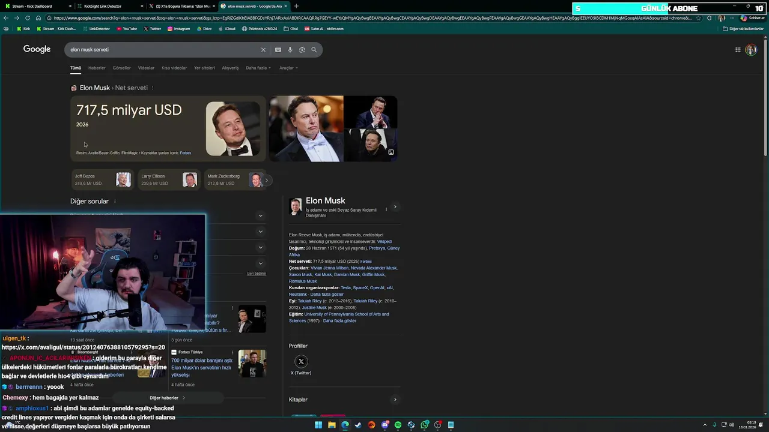Launch Steam from the taskbar
Image resolution: width=769 pixels, height=432 pixels.
tap(358, 425)
